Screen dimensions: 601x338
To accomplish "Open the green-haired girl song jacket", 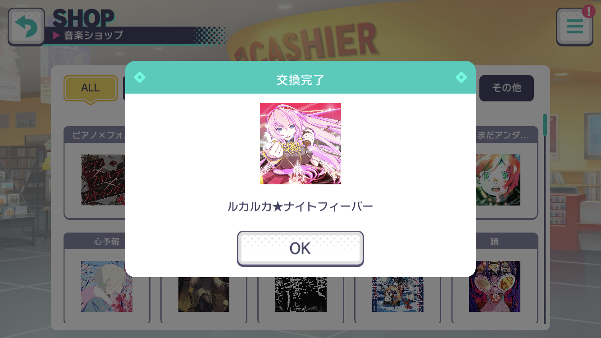I will click(x=498, y=180).
